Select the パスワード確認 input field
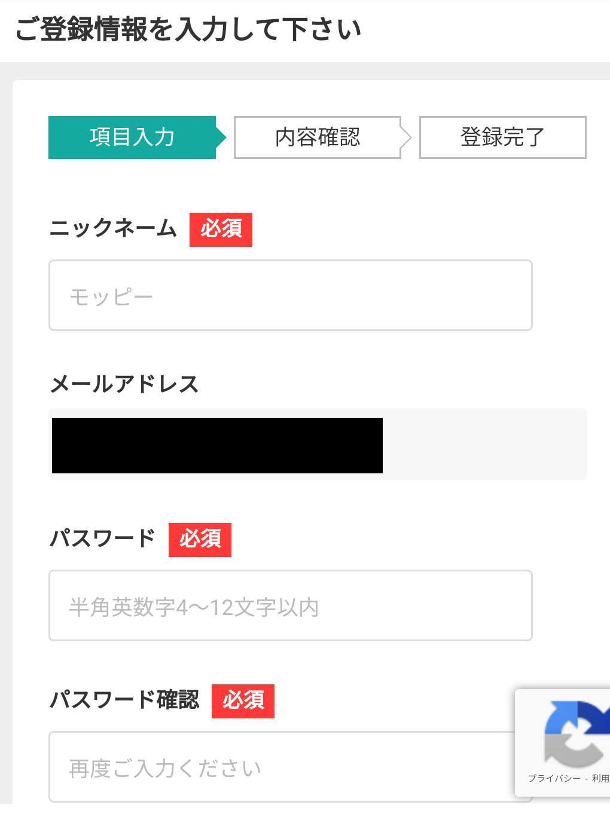 [281, 767]
